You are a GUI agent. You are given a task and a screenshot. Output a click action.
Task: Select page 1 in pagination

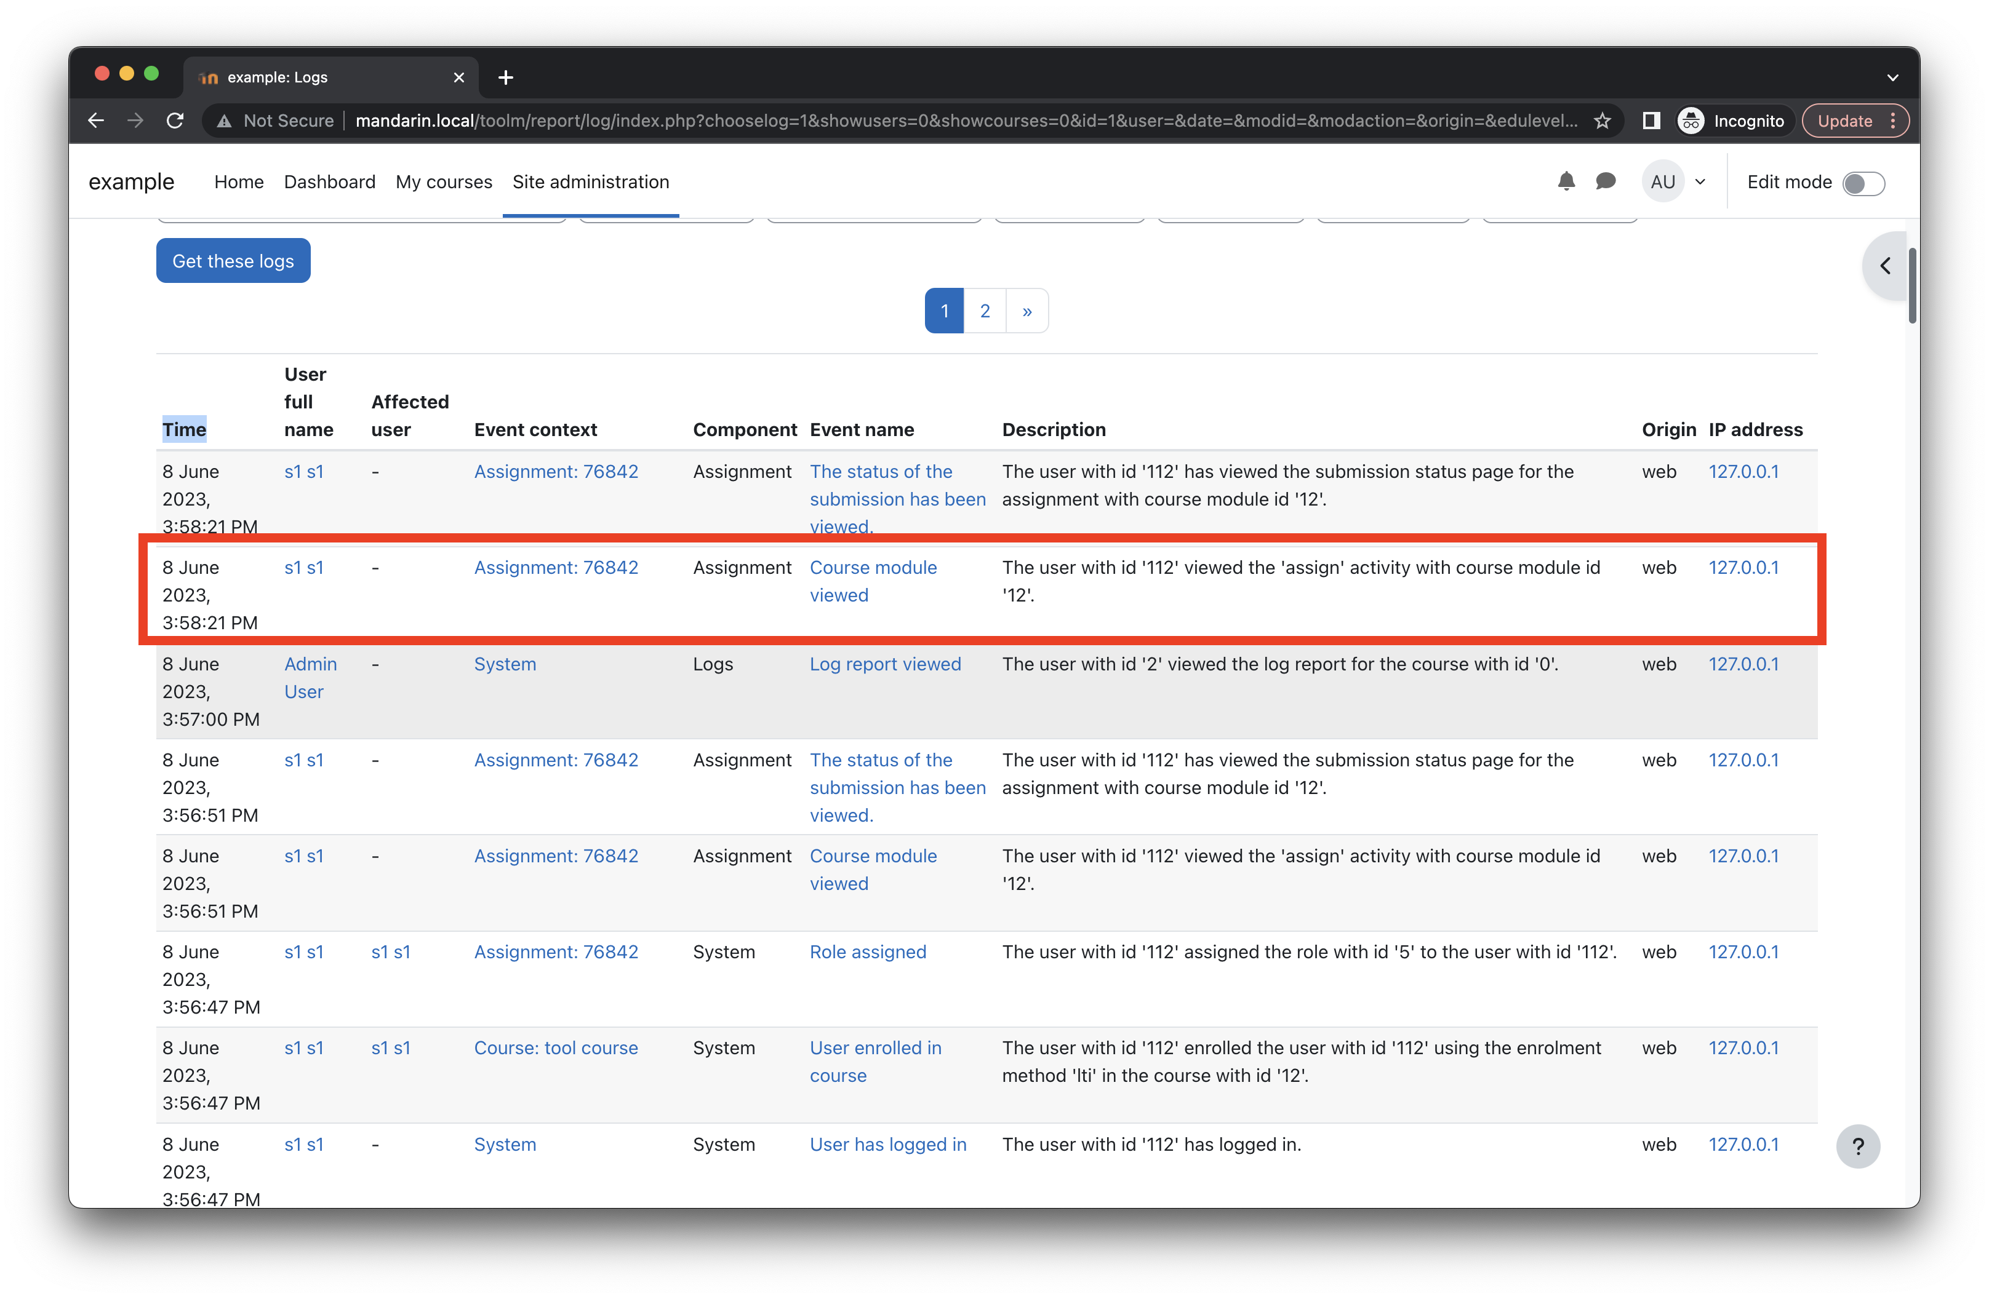pyautogui.click(x=945, y=311)
